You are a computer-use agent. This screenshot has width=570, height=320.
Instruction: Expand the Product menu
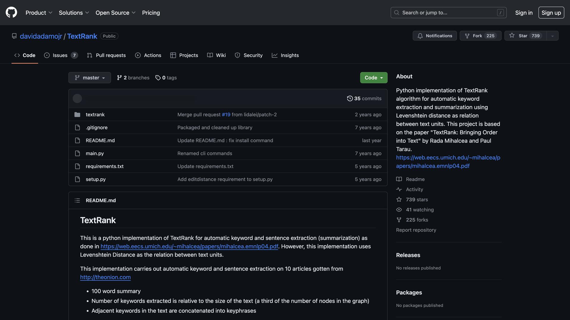click(x=39, y=13)
